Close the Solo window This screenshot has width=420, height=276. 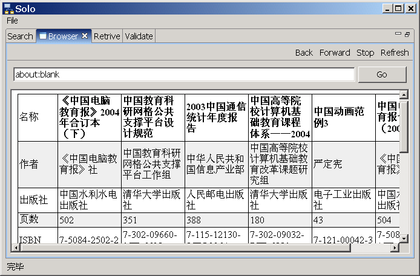point(410,9)
